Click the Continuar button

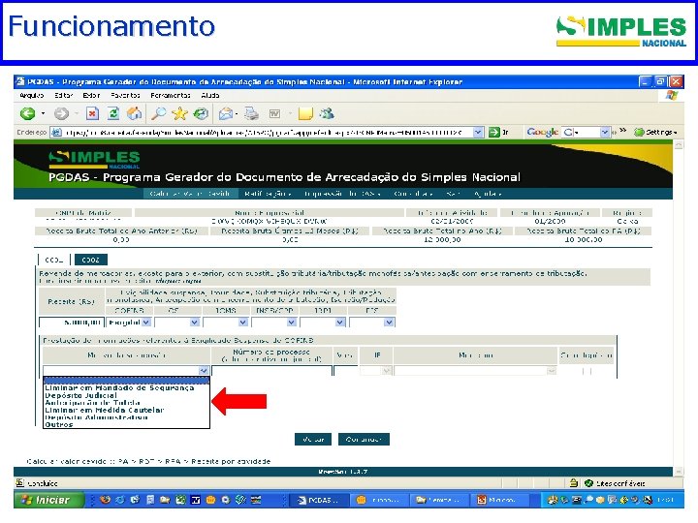tap(364, 439)
